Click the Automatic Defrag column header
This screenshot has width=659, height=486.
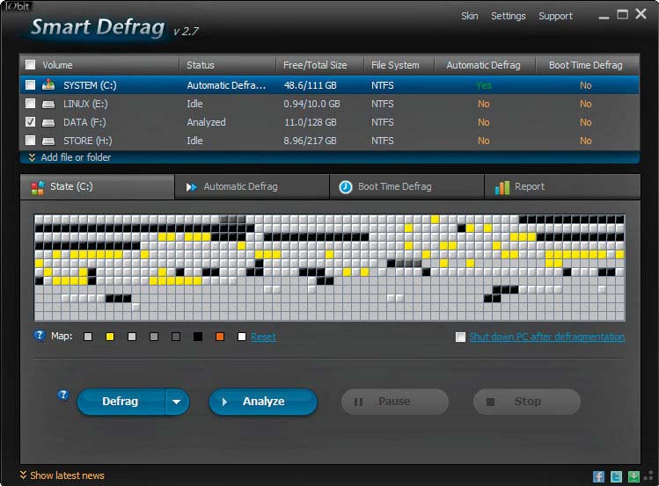483,65
